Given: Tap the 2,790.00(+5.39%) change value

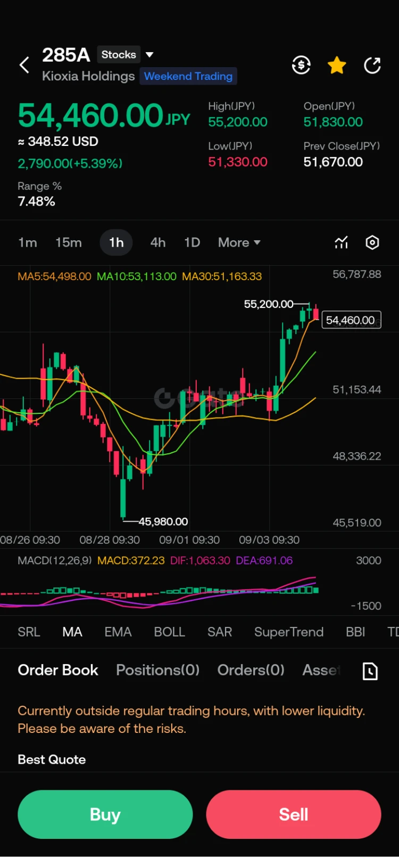Looking at the screenshot, I should pos(70,164).
